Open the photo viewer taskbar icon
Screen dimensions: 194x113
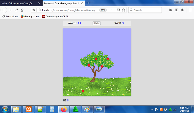[x=99, y=109]
